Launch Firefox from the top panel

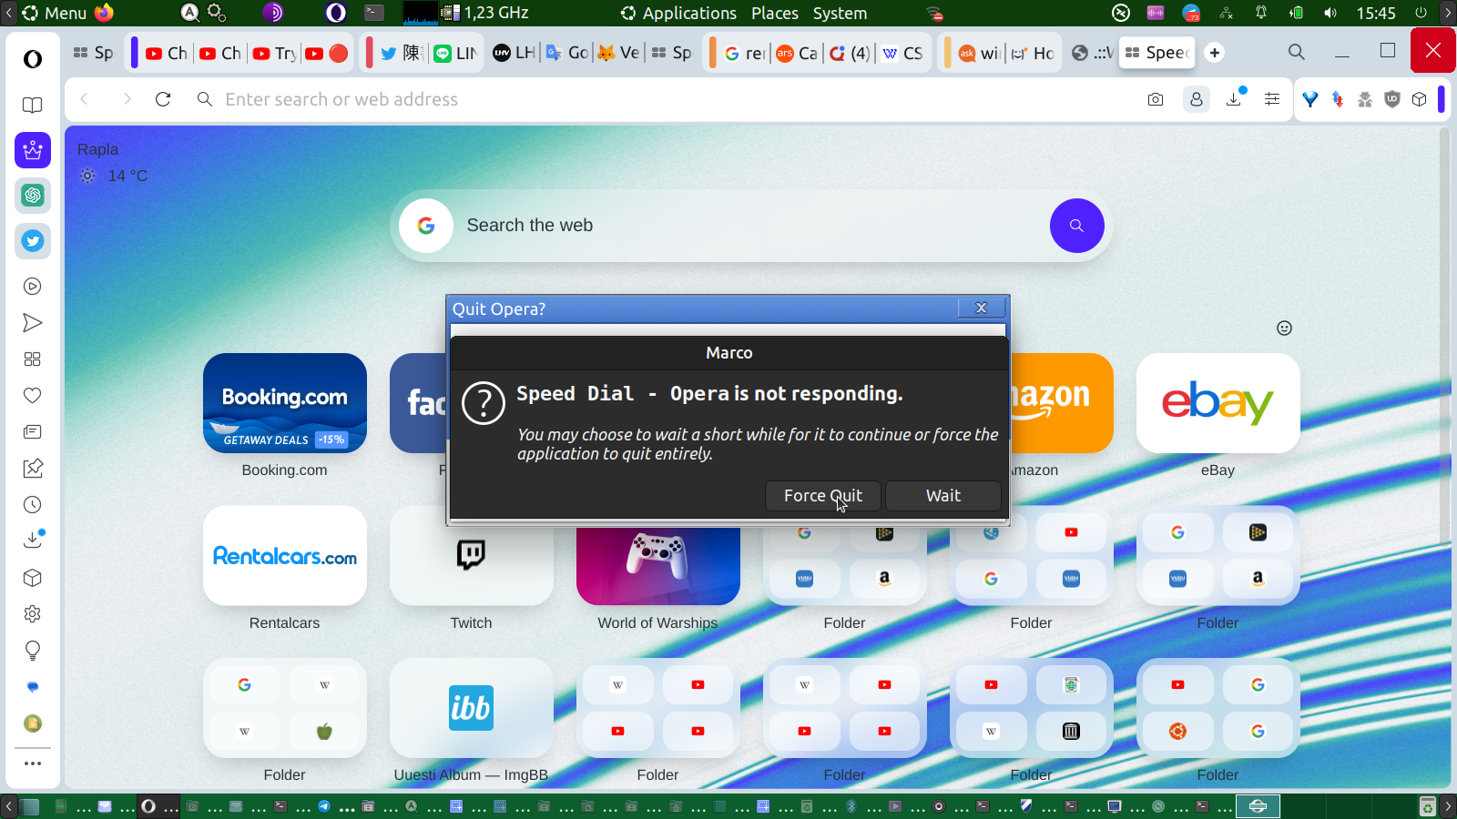click(104, 13)
